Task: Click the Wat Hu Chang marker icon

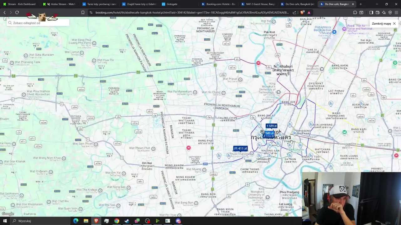Action: point(224,92)
